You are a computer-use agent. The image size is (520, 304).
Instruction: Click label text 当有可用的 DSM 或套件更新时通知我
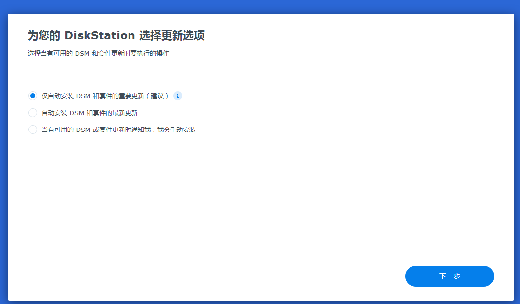pos(96,130)
